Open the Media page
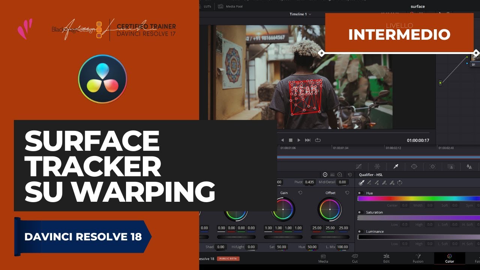 [x=323, y=258]
